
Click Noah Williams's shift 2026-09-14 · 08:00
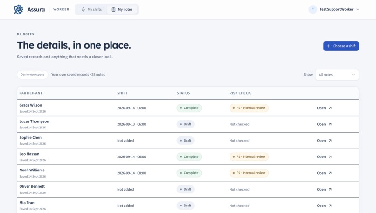click(x=132, y=173)
